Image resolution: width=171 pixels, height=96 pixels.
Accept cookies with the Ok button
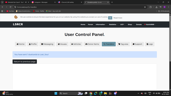pos(110,18)
